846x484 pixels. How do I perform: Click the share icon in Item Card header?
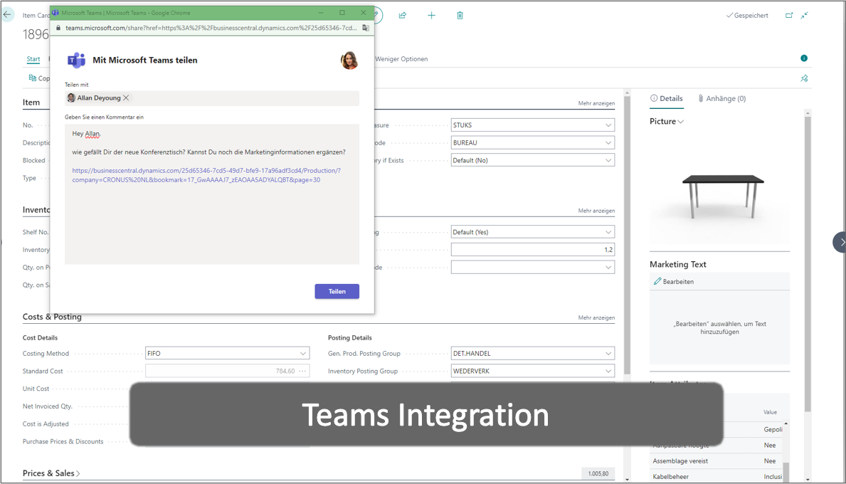(x=403, y=15)
